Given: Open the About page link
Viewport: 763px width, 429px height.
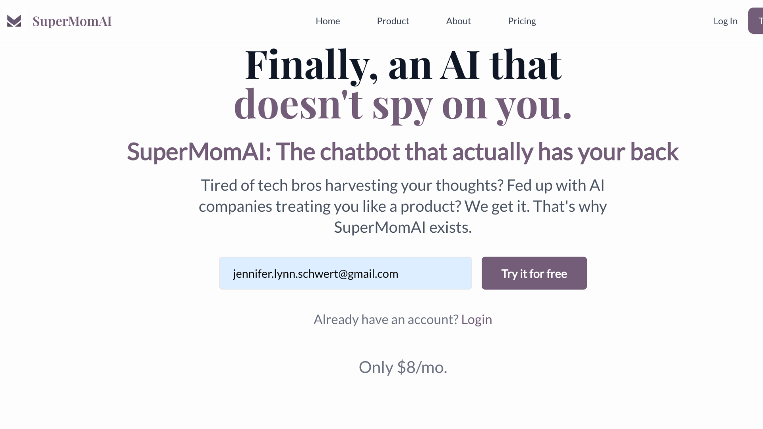Looking at the screenshot, I should pyautogui.click(x=458, y=21).
